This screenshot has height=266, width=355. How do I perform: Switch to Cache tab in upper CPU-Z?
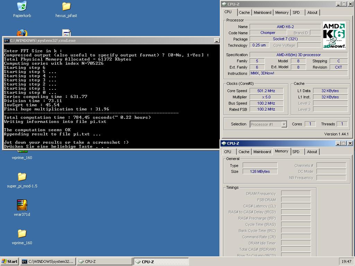point(244,13)
